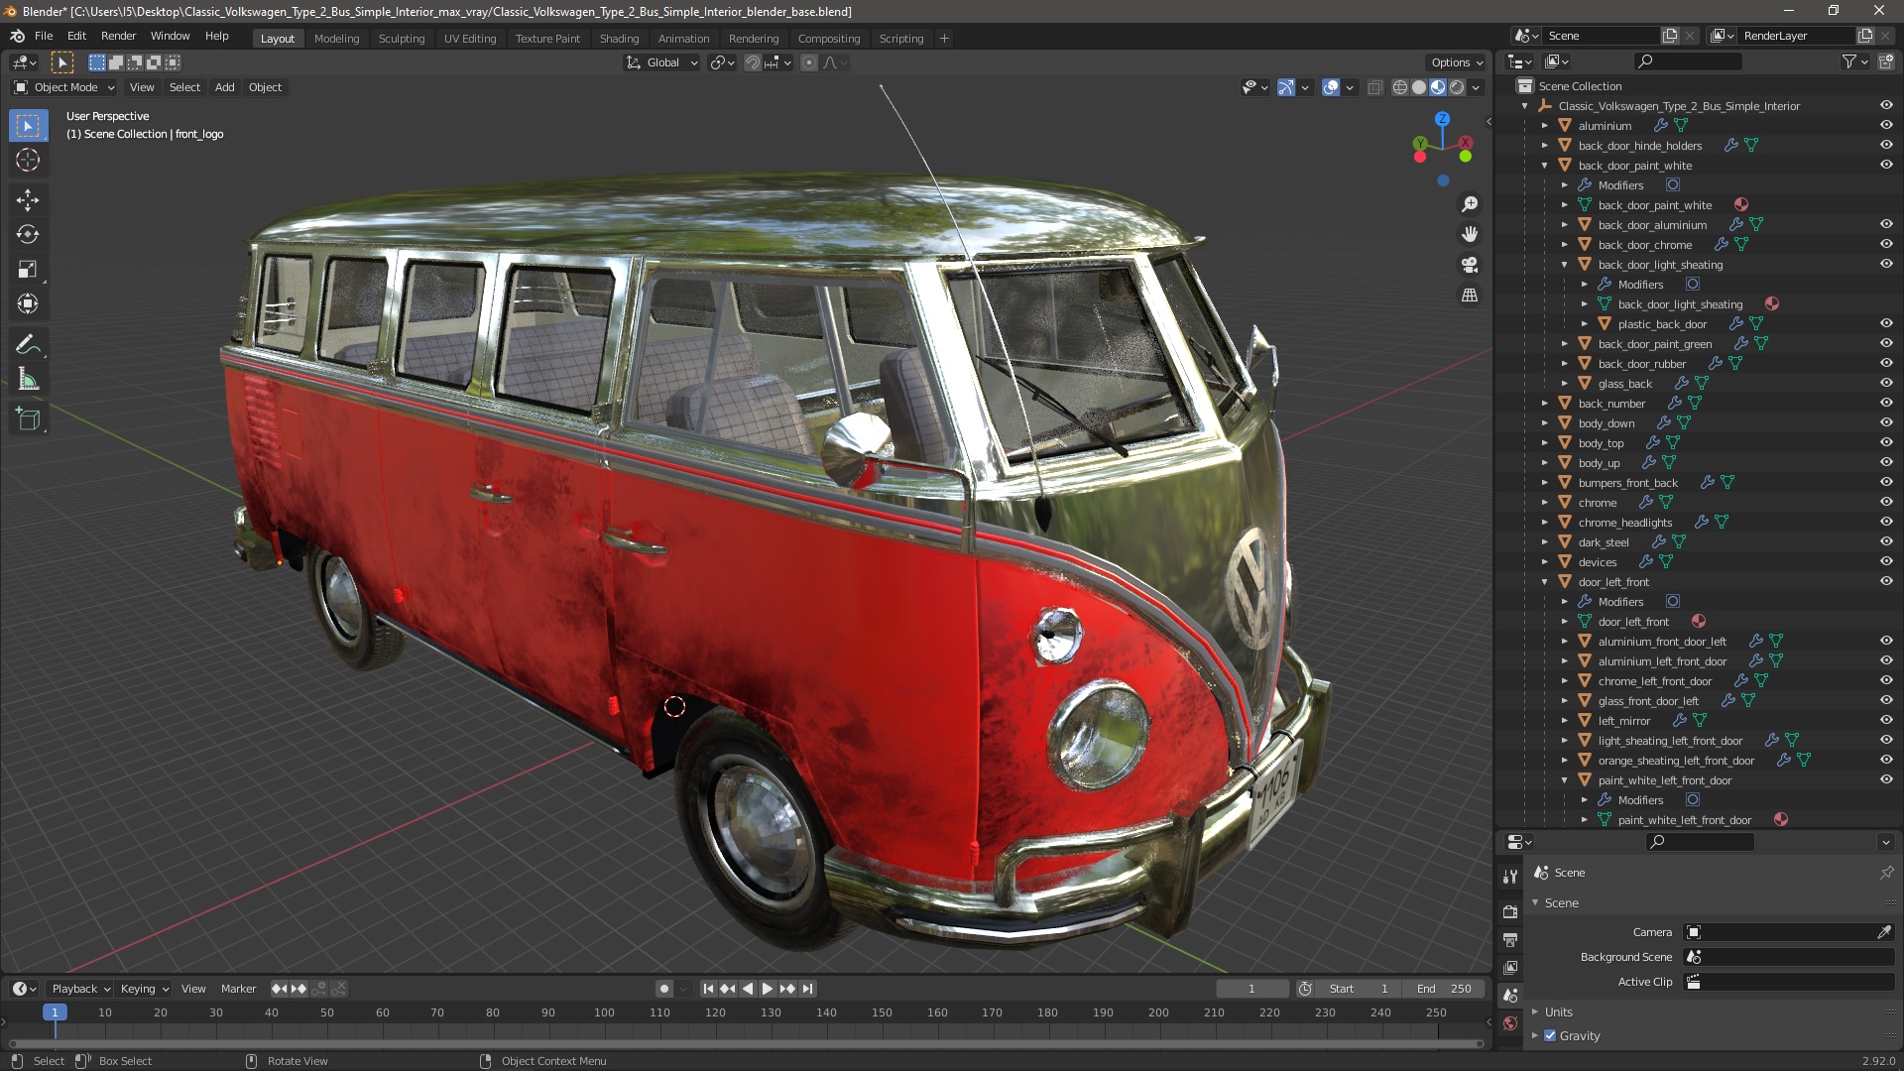Jump to the animation start frame
The width and height of the screenshot is (1904, 1071).
point(708,989)
